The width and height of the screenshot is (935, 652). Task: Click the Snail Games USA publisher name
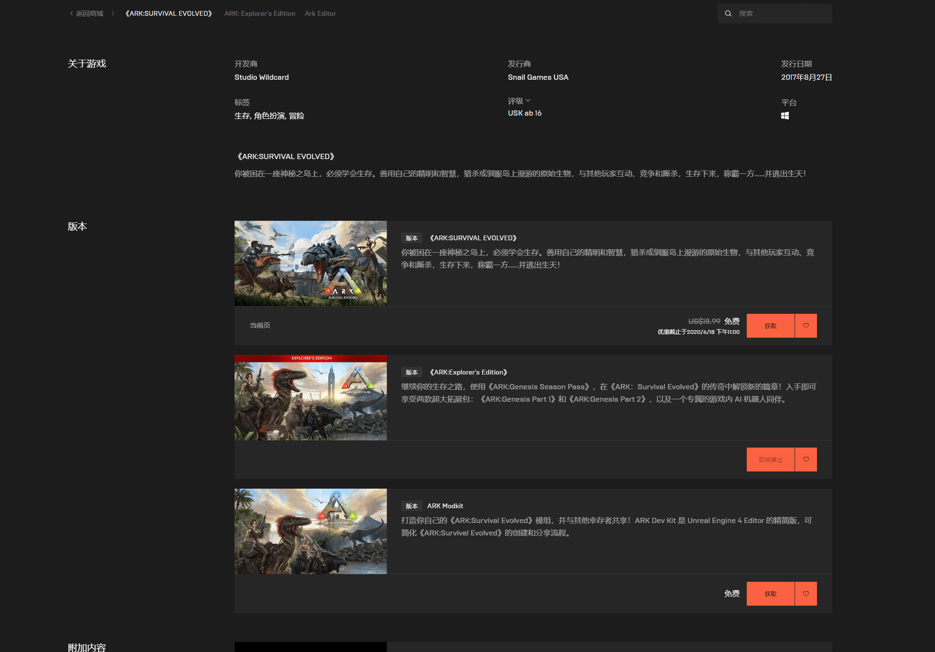538,77
